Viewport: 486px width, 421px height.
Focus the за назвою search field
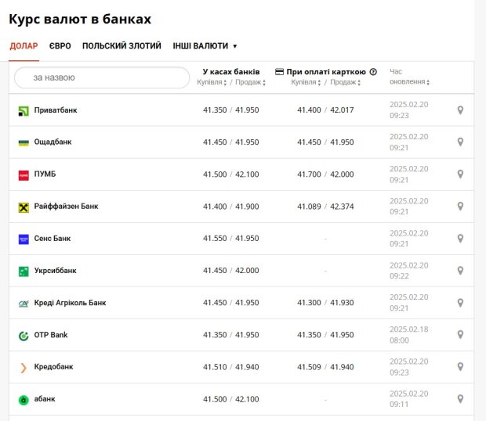(102, 77)
